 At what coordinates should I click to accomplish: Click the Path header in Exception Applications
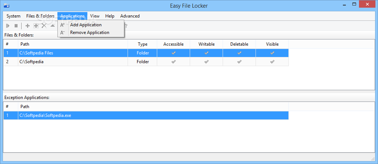[x=153, y=106]
